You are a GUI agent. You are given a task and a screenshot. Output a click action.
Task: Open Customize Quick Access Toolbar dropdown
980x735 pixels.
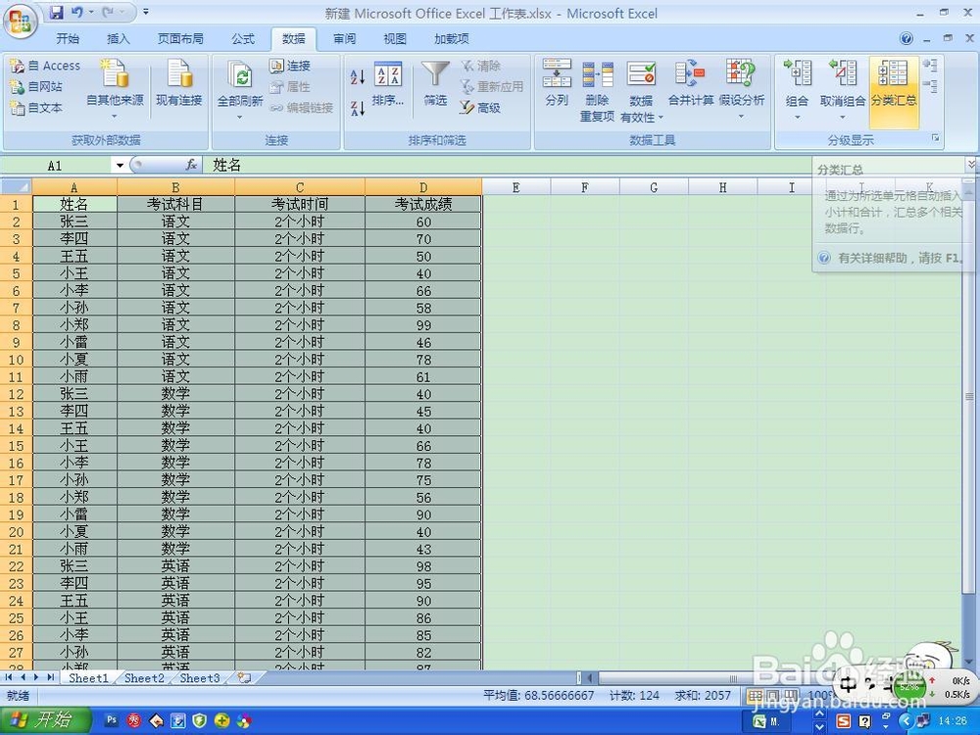[x=146, y=12]
